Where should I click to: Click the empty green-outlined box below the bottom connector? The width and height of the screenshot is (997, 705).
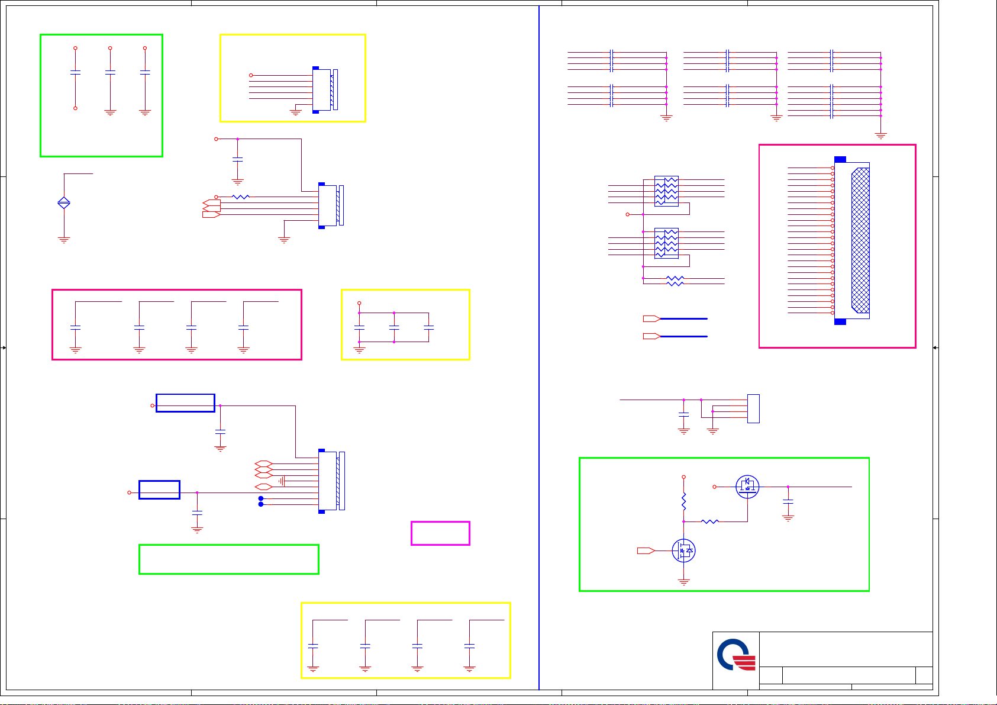tap(228, 559)
